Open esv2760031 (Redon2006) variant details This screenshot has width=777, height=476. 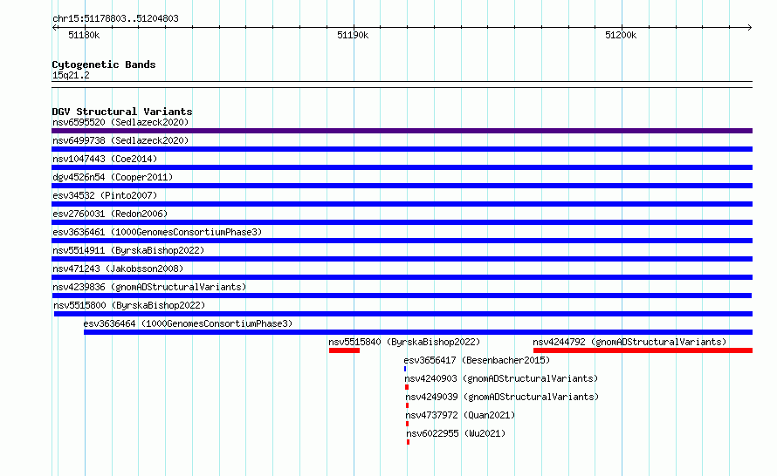pyautogui.click(x=110, y=214)
